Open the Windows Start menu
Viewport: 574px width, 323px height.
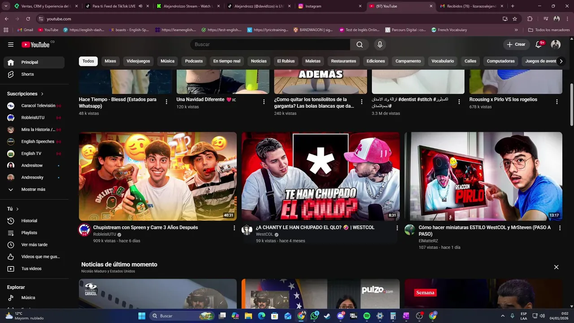pos(142,316)
